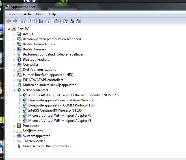The height and width of the screenshot is (160, 186).
Task: Expand the Bluetooth-radio's category
Action: (x=14, y=60)
